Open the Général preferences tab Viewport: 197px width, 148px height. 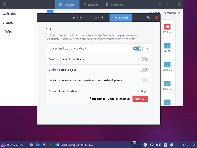pyautogui.click(x=77, y=17)
